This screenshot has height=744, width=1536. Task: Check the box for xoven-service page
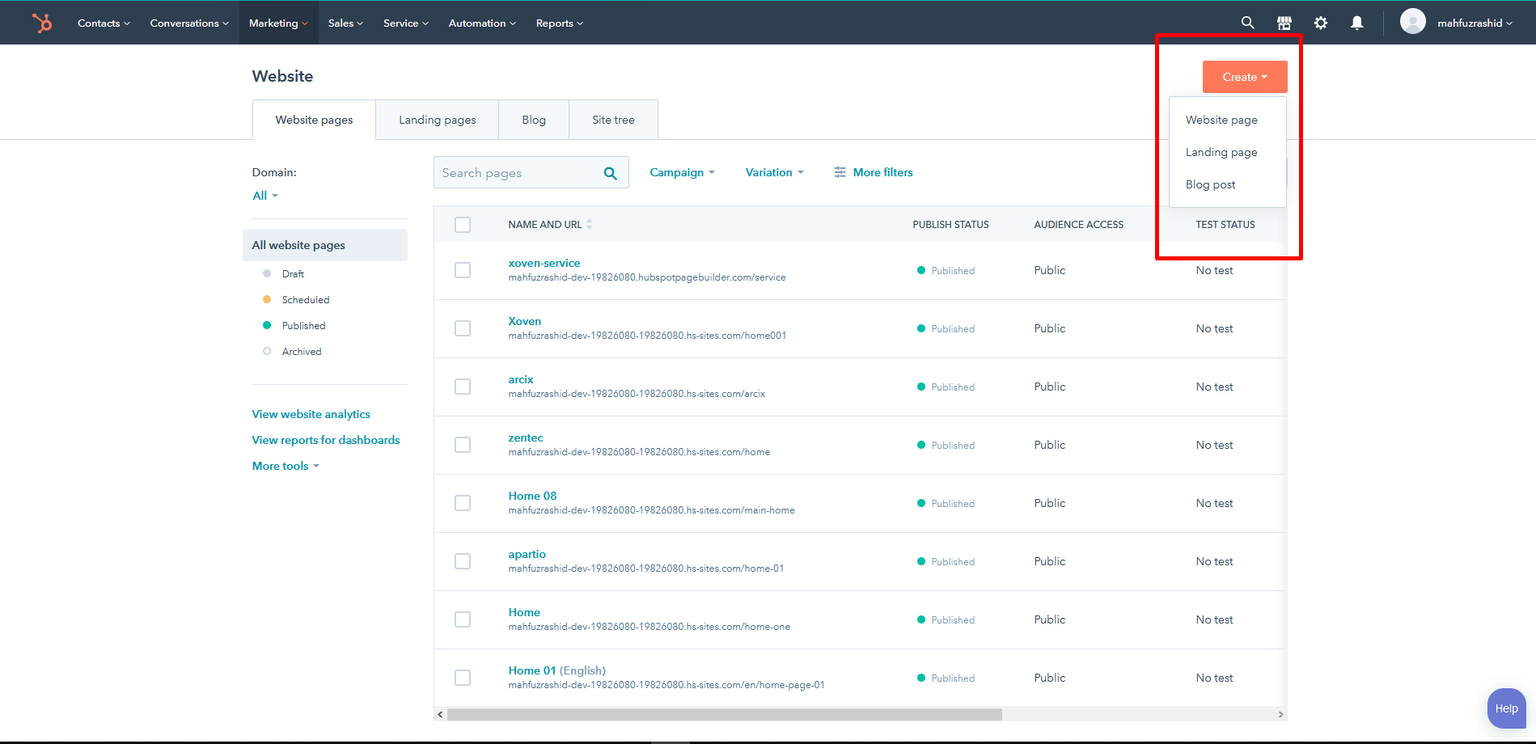(x=463, y=270)
